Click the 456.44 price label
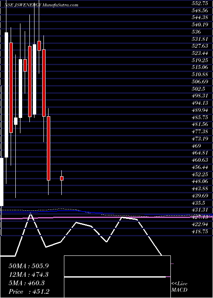This screenshot has width=213, height=298. pos(201,167)
